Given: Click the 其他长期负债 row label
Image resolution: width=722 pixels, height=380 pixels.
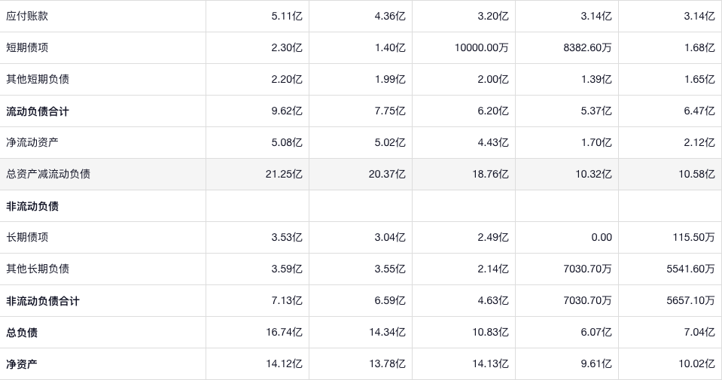Looking at the screenshot, I should tap(38, 269).
